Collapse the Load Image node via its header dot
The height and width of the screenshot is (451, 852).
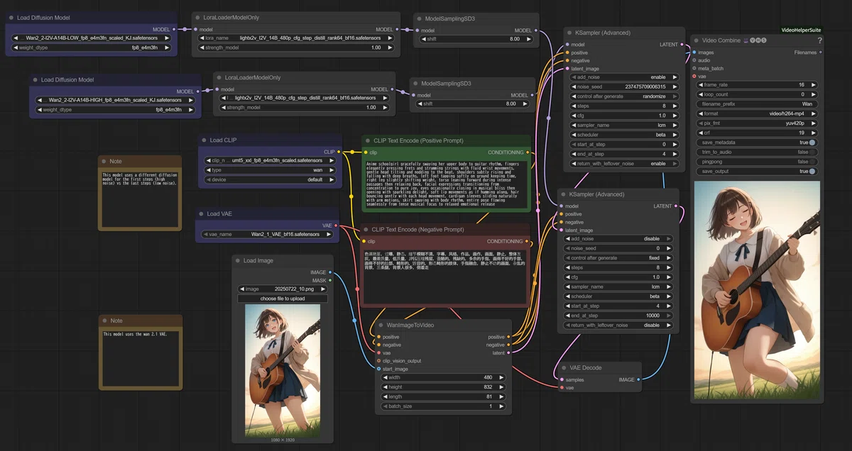[238, 261]
